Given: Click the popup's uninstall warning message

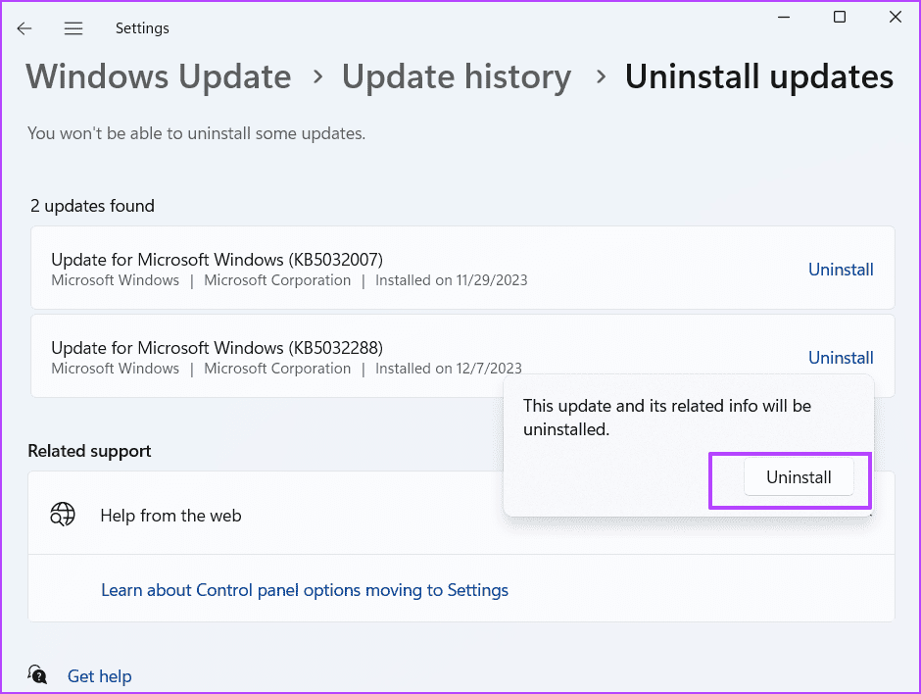Looking at the screenshot, I should pyautogui.click(x=667, y=418).
